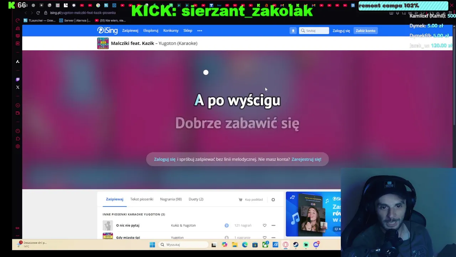Switch to the Nagrania (98) tab
This screenshot has width=456, height=257.
(x=171, y=199)
